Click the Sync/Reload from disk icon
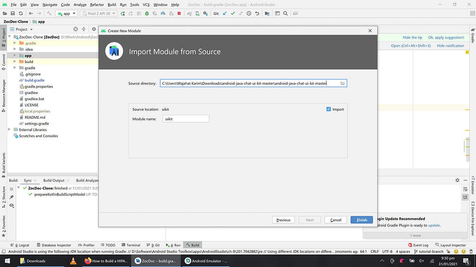Viewport: 476px width, 267px height. coord(20,13)
